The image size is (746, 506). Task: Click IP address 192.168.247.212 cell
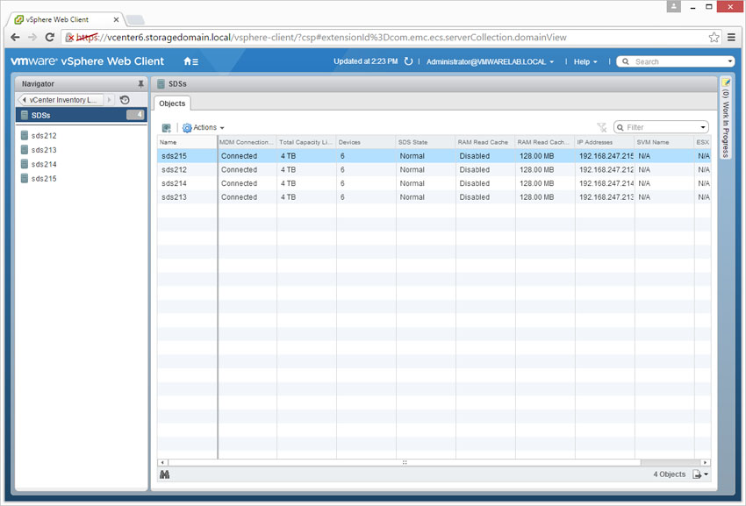[x=606, y=170]
